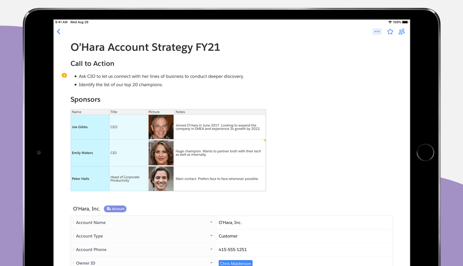Image resolution: width=463 pixels, height=266 pixels.
Task: Click the 'Identify the list' bullet
Action: point(121,85)
